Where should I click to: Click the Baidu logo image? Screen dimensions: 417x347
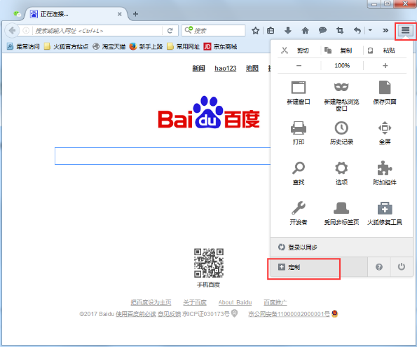(209, 113)
